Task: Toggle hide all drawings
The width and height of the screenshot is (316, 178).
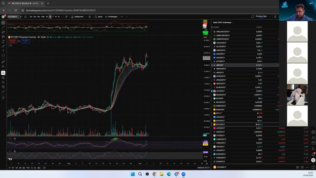Action: (3, 87)
